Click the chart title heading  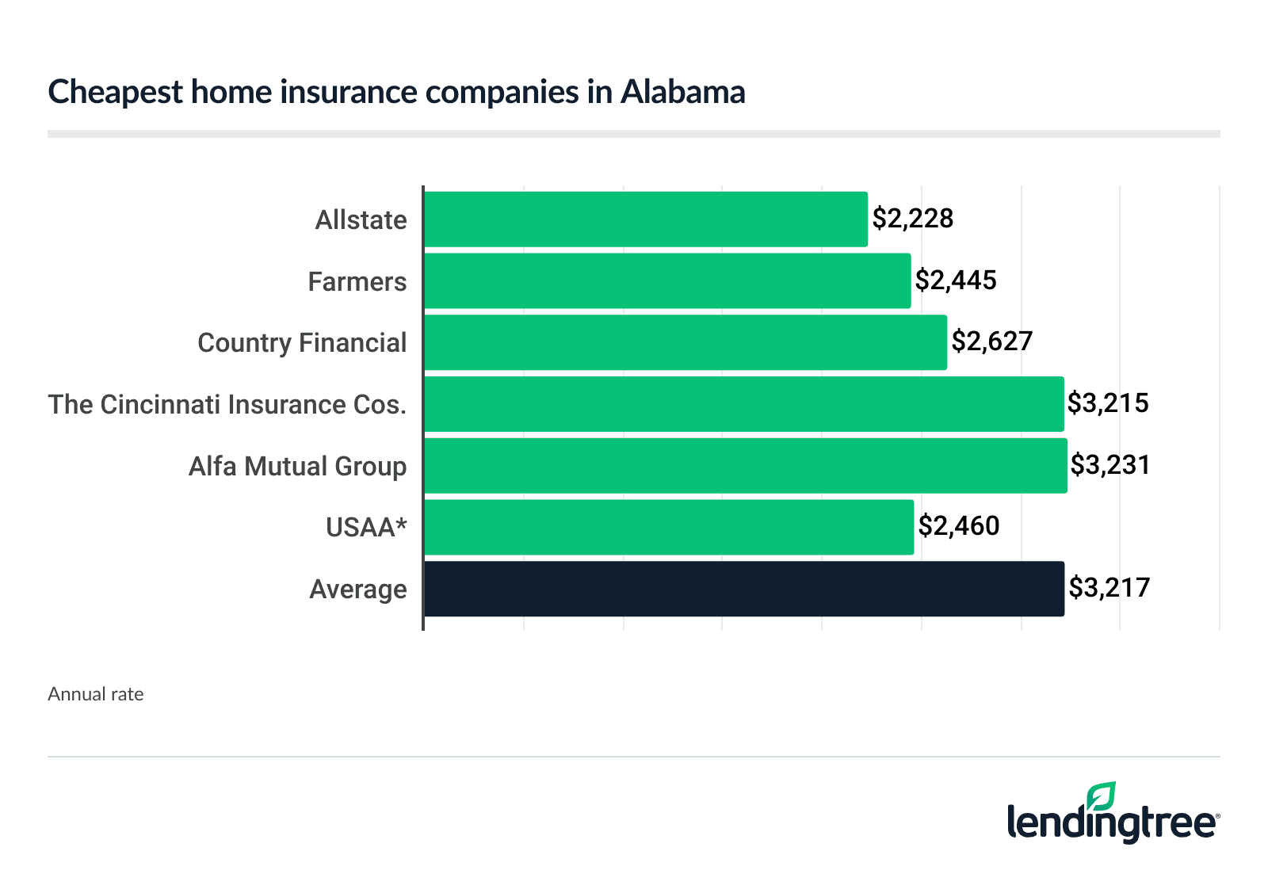click(x=396, y=92)
